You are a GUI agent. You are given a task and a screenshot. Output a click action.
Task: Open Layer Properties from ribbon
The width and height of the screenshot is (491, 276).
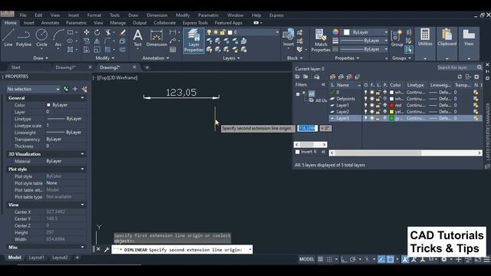coord(193,41)
